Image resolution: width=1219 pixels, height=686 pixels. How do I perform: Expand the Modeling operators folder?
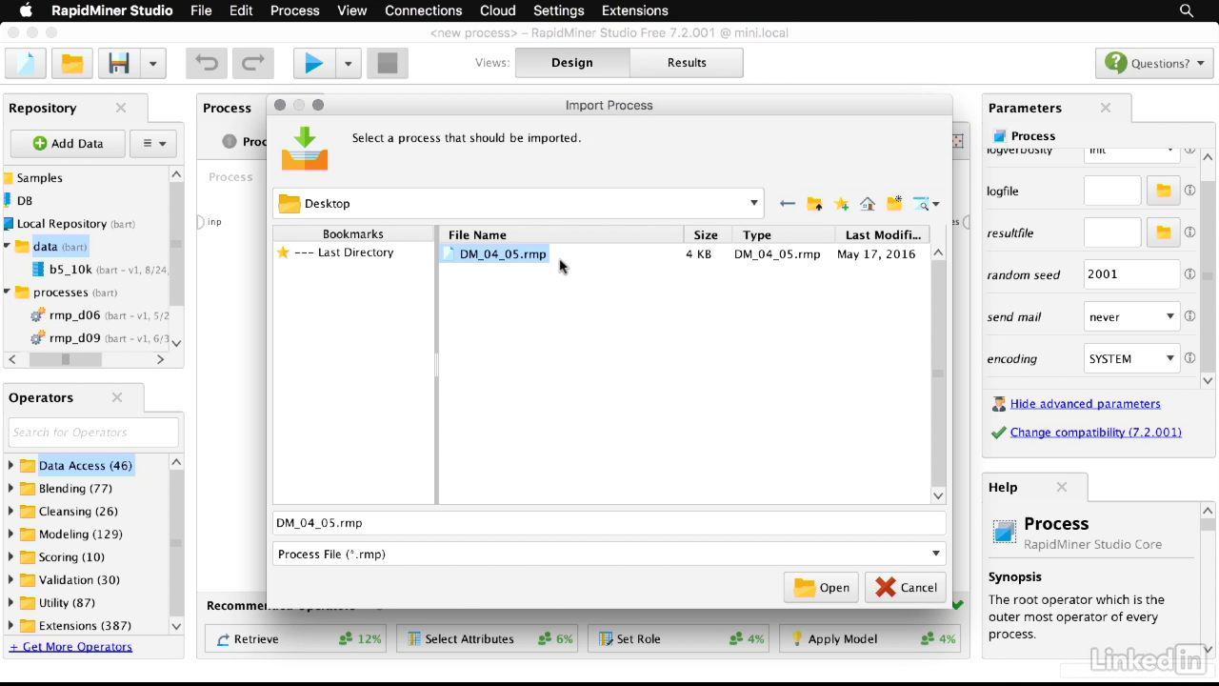(10, 535)
